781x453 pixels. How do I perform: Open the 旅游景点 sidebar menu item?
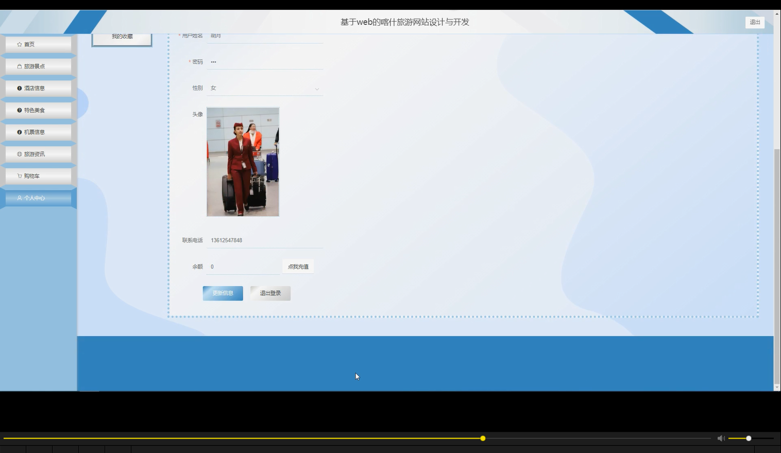38,66
